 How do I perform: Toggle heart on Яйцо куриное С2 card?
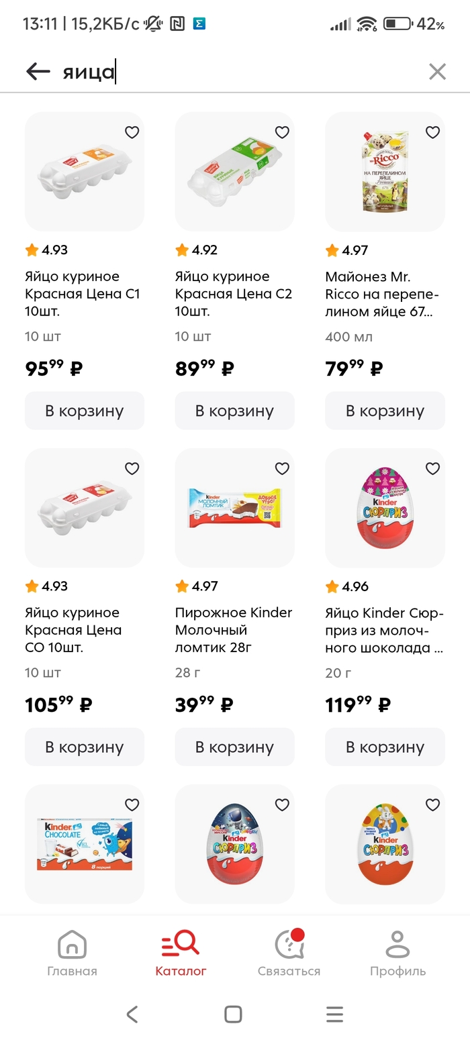282,133
